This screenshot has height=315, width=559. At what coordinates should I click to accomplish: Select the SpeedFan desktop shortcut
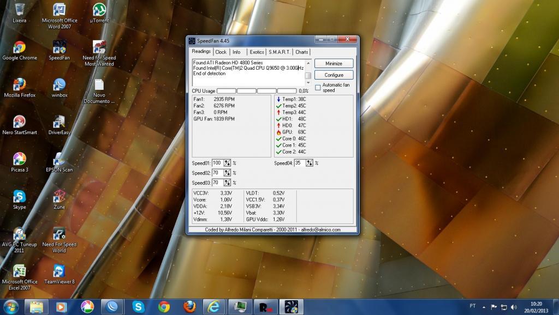pyautogui.click(x=59, y=50)
